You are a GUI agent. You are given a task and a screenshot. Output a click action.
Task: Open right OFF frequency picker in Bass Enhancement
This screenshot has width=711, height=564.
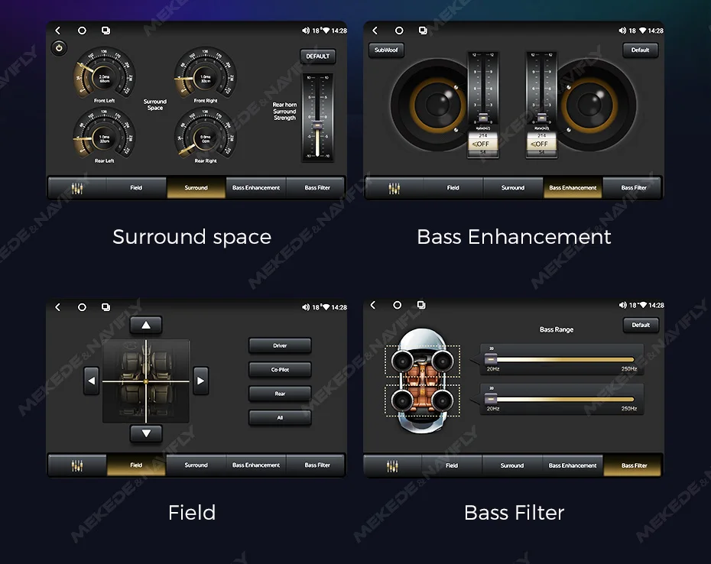(x=541, y=144)
